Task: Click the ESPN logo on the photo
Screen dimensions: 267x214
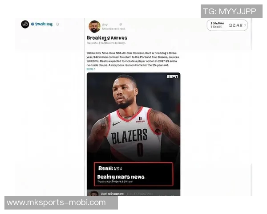Action: coord(172,77)
